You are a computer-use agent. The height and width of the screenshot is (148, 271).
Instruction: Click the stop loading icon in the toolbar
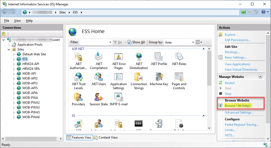point(250,12)
